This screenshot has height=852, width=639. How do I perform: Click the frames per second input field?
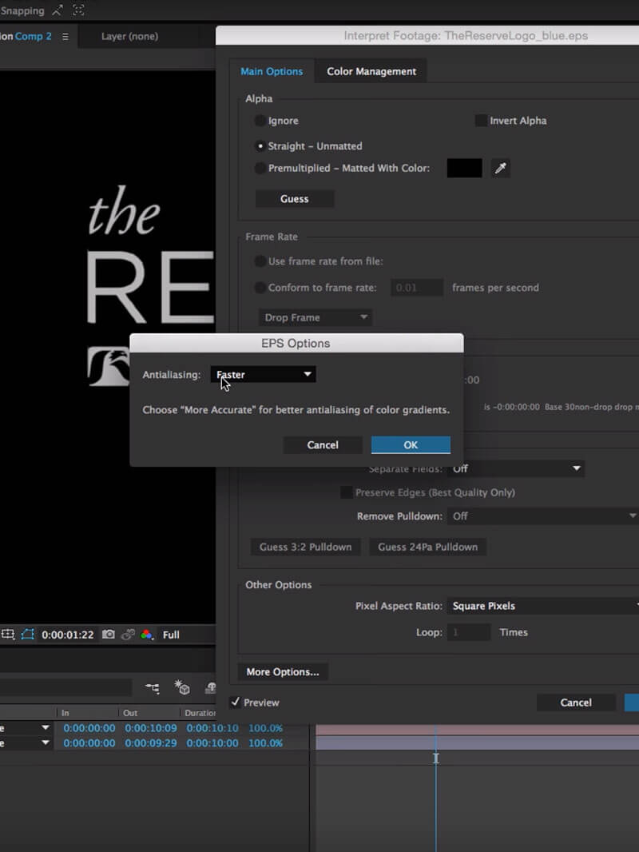[x=417, y=288]
